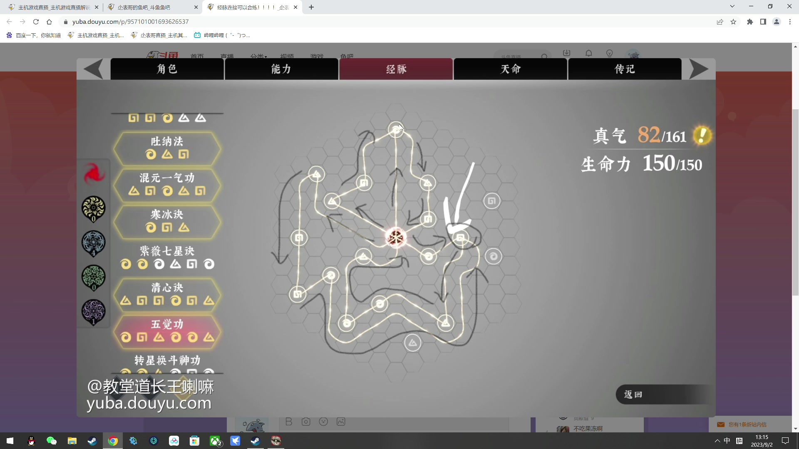This screenshot has width=799, height=449.
Task: Toggle the 清心诀 skill selection
Action: click(x=167, y=294)
